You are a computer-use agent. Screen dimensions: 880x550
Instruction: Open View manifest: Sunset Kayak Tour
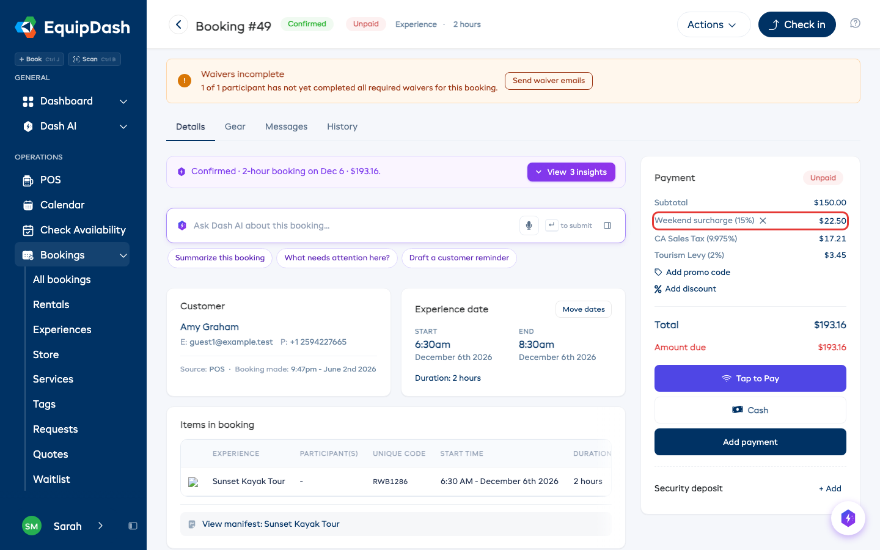[x=395, y=524]
